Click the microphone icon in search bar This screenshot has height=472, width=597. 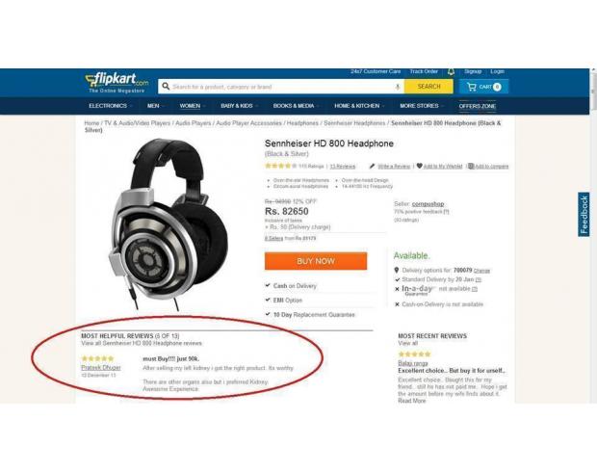coord(397,88)
